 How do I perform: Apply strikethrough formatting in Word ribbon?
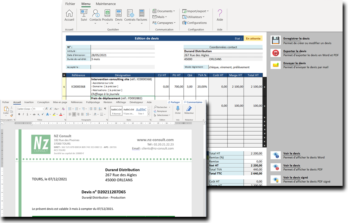pos(34,114)
